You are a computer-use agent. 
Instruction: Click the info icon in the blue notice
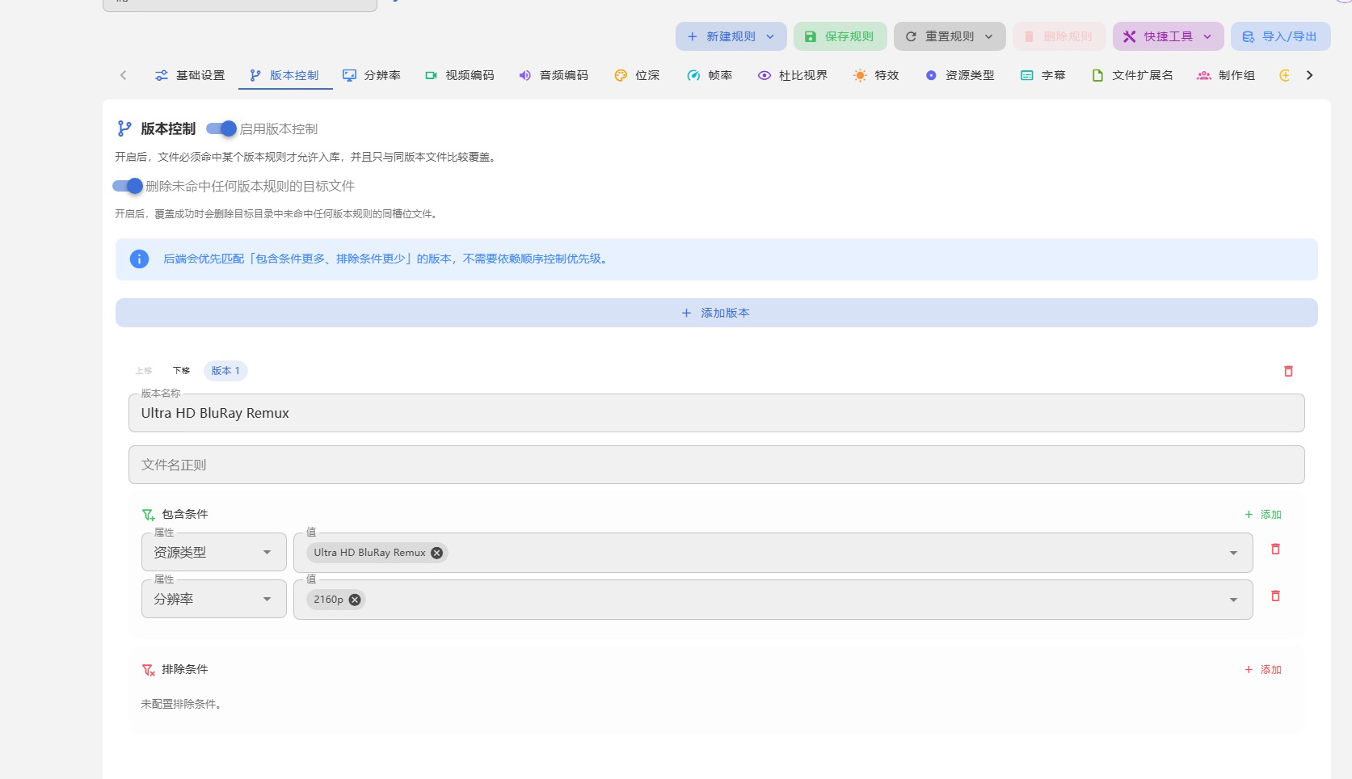(x=139, y=259)
